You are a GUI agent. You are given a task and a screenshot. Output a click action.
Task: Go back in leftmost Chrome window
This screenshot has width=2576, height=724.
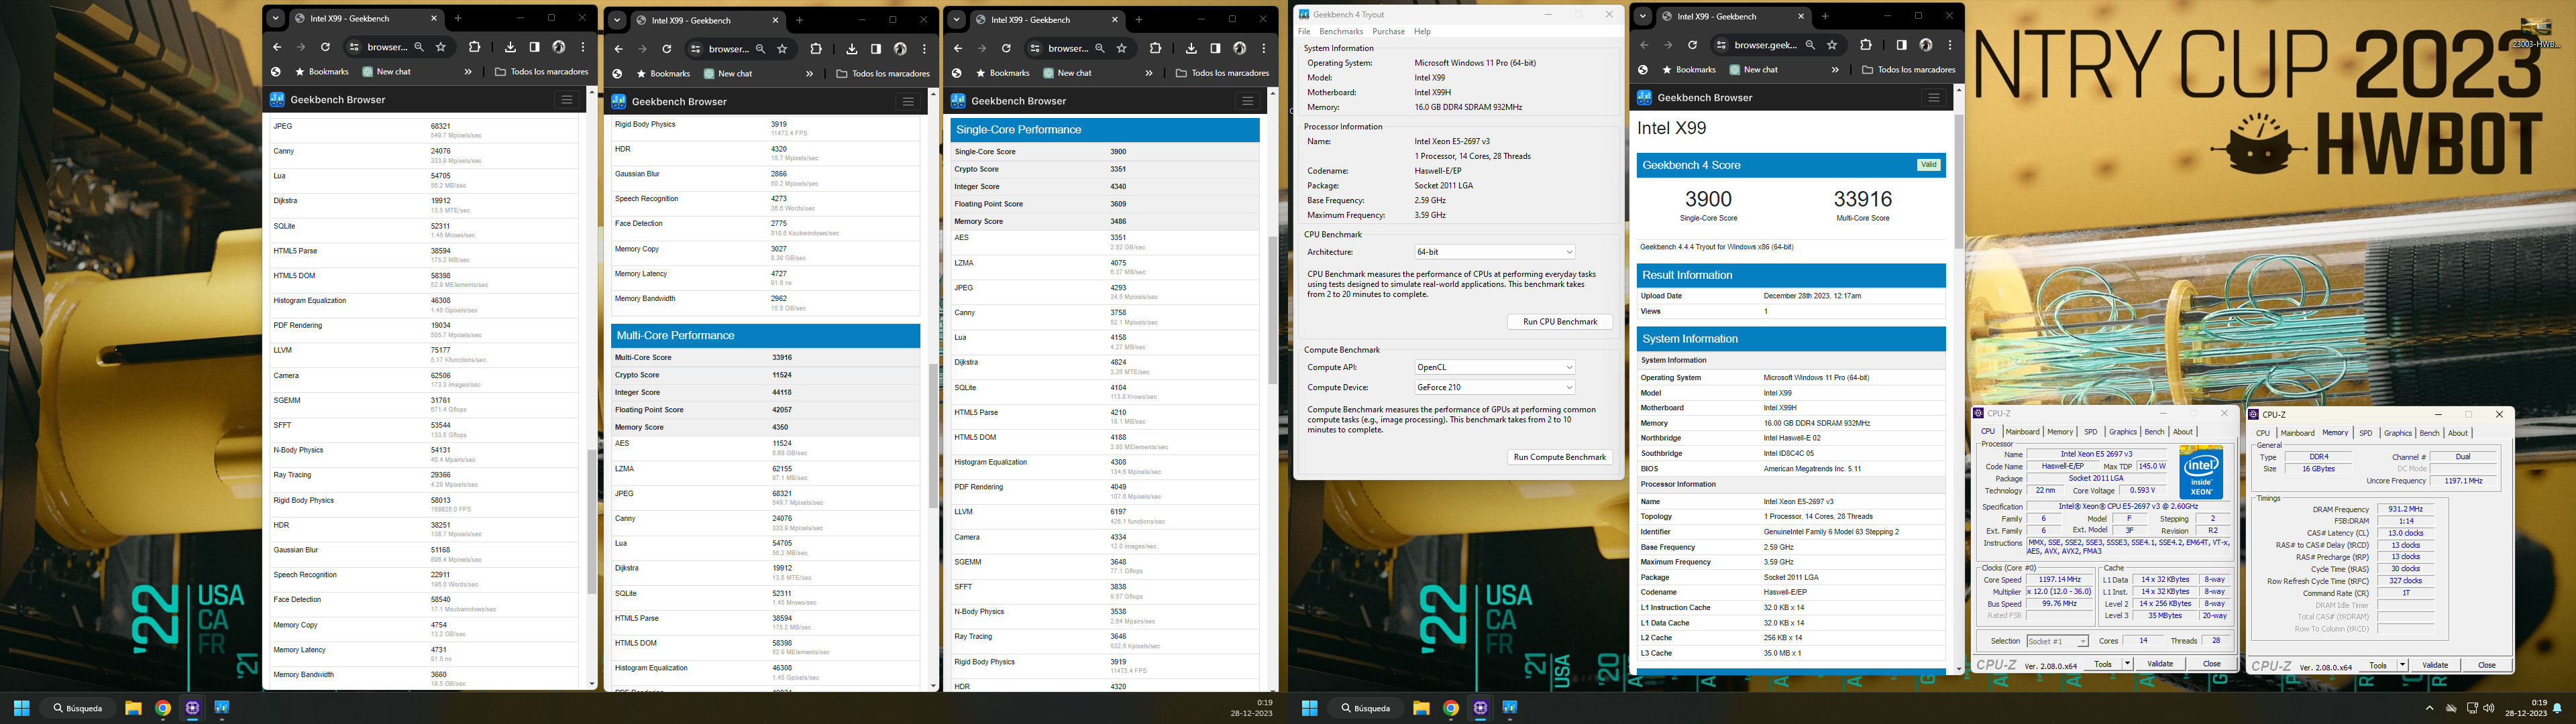pos(277,47)
